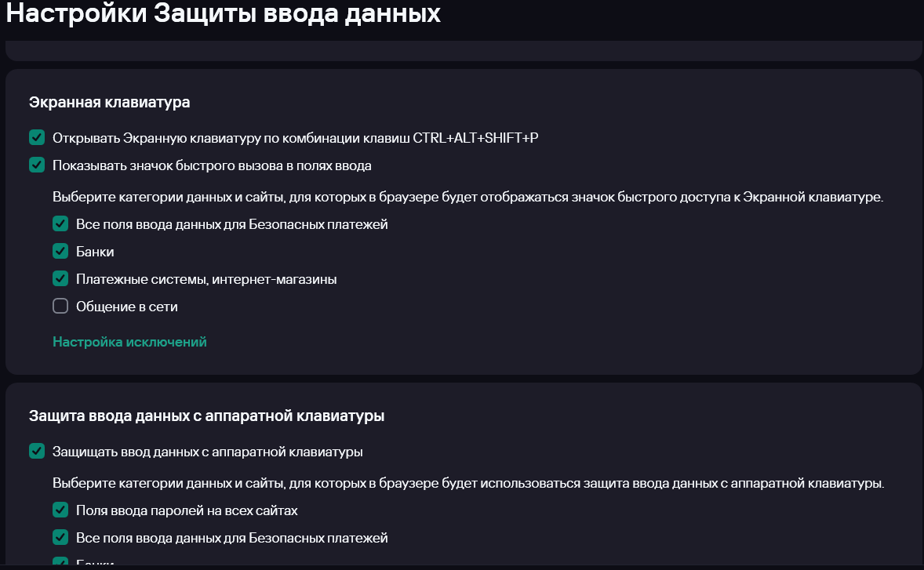Click the description text about значок быстрого доступа
924x570 pixels.
(467, 197)
